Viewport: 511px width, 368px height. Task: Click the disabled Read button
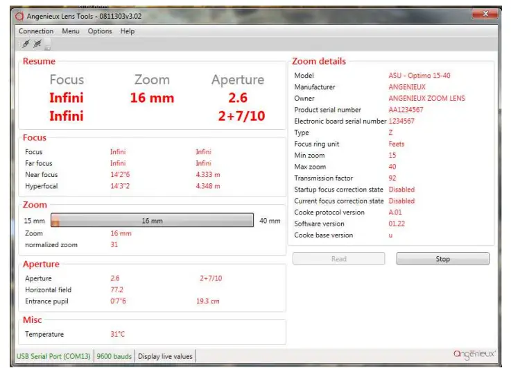tap(338, 259)
